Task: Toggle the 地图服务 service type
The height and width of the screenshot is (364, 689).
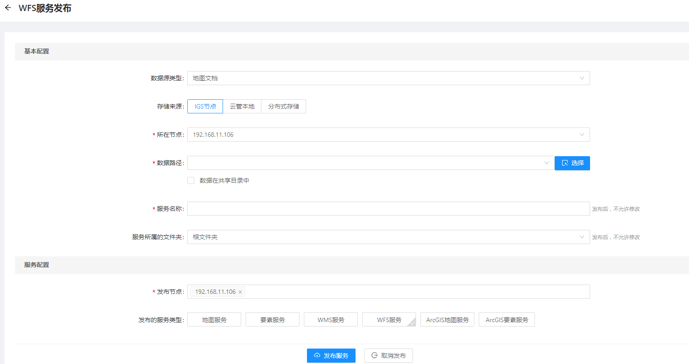Action: point(214,319)
